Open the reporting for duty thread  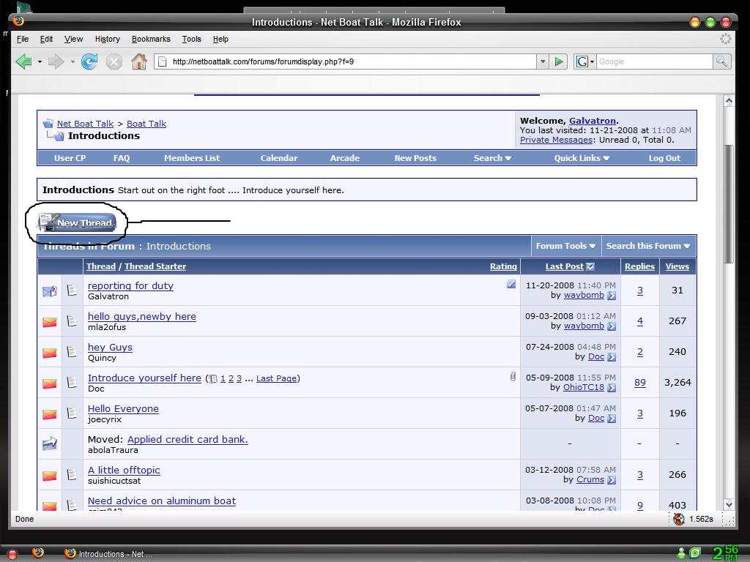point(130,286)
